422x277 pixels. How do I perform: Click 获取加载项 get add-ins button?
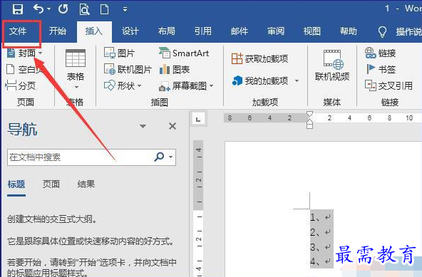pyautogui.click(x=259, y=58)
